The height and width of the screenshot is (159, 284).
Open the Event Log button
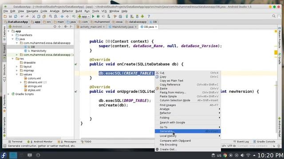pos(241,142)
